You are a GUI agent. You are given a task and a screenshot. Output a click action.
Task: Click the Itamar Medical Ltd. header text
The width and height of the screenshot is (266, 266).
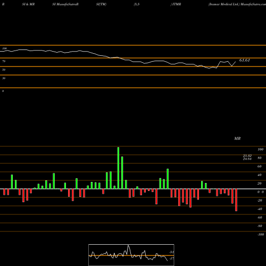[224, 4]
